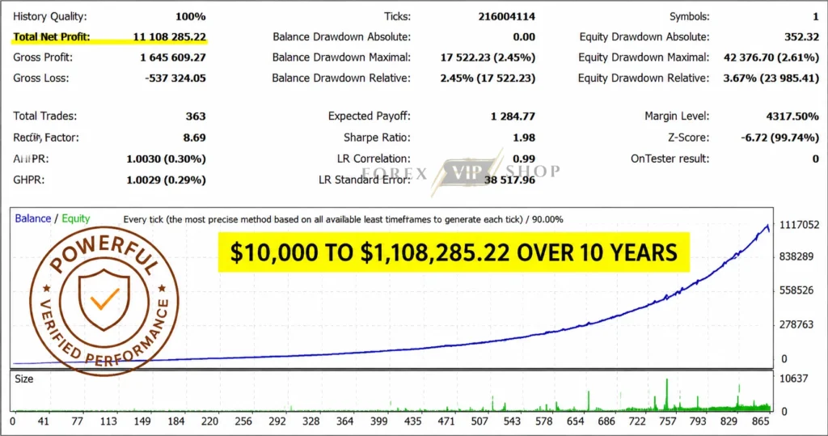Click the y-axis label '278763'
This screenshot has height=436, width=828.
coord(796,324)
